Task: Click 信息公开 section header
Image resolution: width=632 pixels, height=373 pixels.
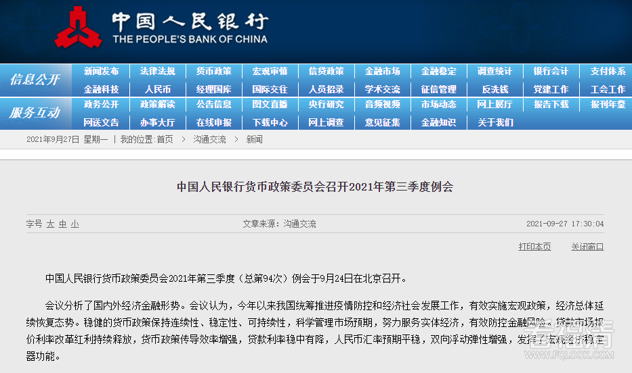Action: click(35, 80)
